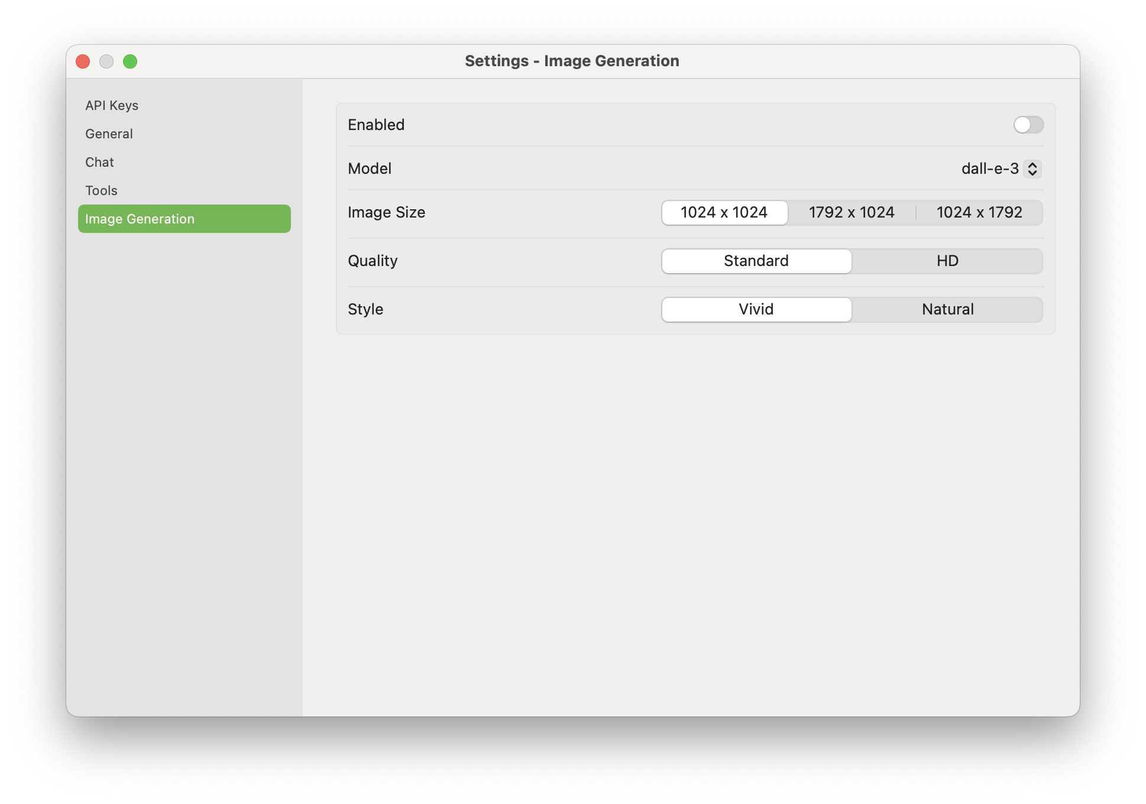Select Image Generation in the sidebar
Viewport: 1146px width, 804px height.
pos(184,219)
